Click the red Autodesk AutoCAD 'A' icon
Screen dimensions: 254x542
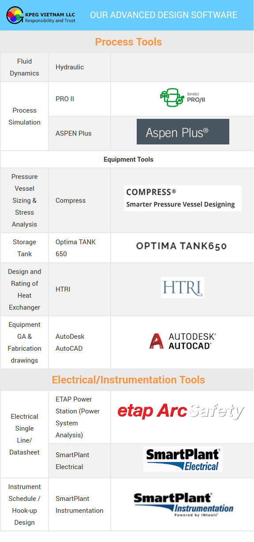click(x=157, y=341)
